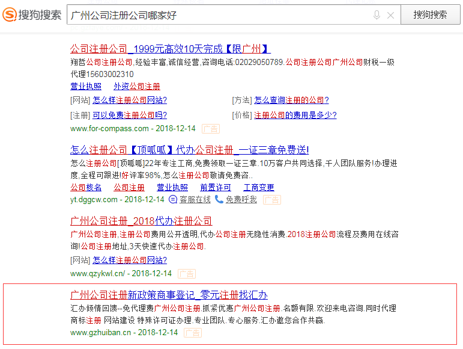Click description starting 翔哲公司注册公司,经验丰富
The height and width of the screenshot is (349, 463).
[x=232, y=68]
